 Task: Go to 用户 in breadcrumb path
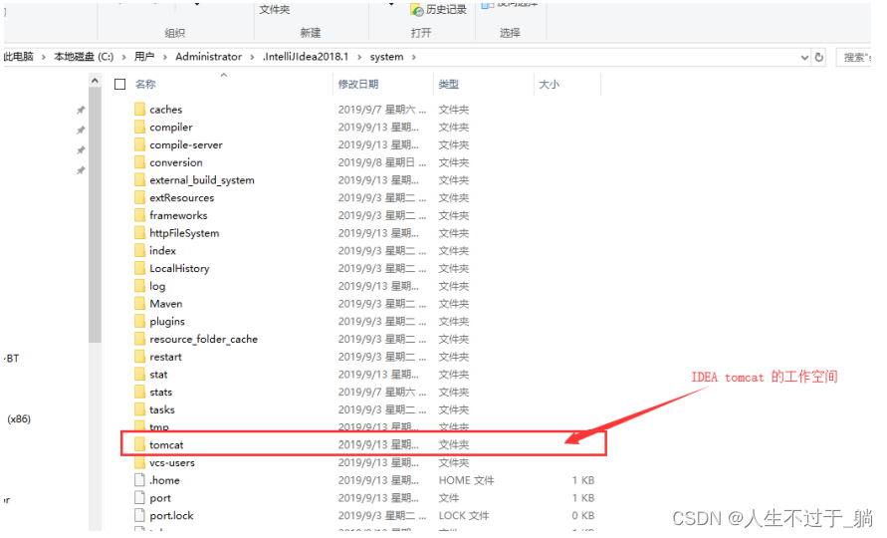[x=144, y=57]
